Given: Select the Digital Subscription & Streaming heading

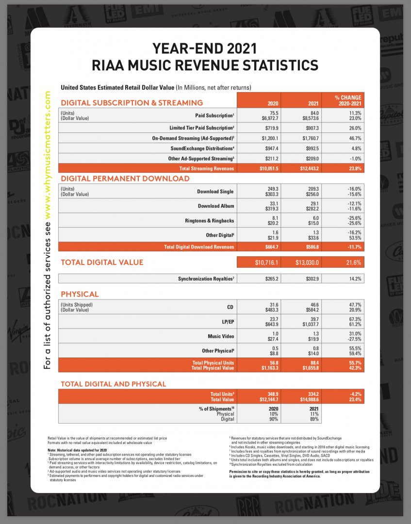Looking at the screenshot, I should tap(132, 102).
